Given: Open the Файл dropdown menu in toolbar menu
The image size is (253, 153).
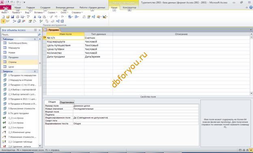Looking at the screenshot, I should click(5, 13).
